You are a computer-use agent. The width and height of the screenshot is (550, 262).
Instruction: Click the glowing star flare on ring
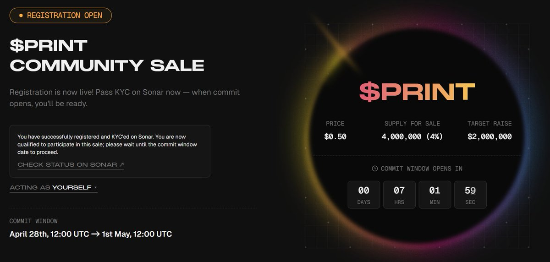[341, 46]
